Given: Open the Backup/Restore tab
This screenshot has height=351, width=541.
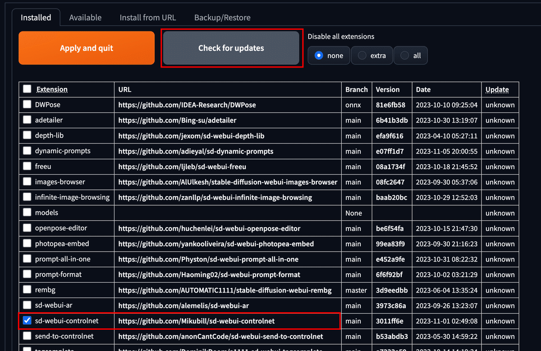Looking at the screenshot, I should (222, 18).
